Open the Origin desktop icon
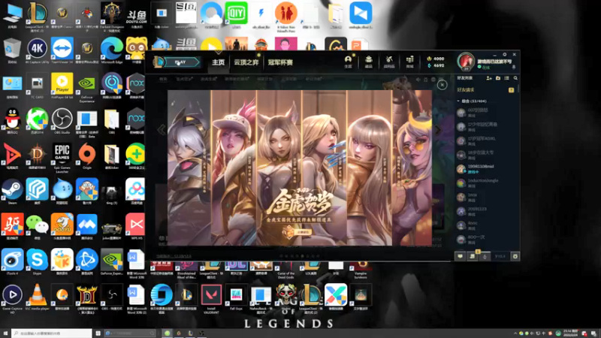The image size is (601, 338). [x=87, y=156]
